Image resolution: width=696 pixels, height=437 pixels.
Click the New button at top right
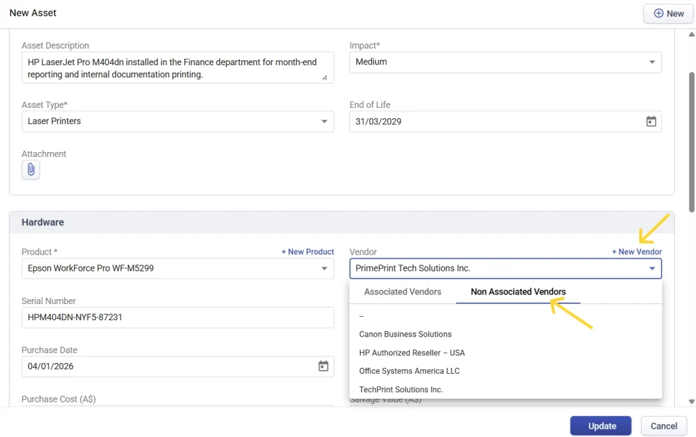[669, 14]
